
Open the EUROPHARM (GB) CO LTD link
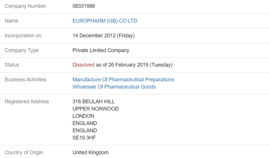click(105, 21)
